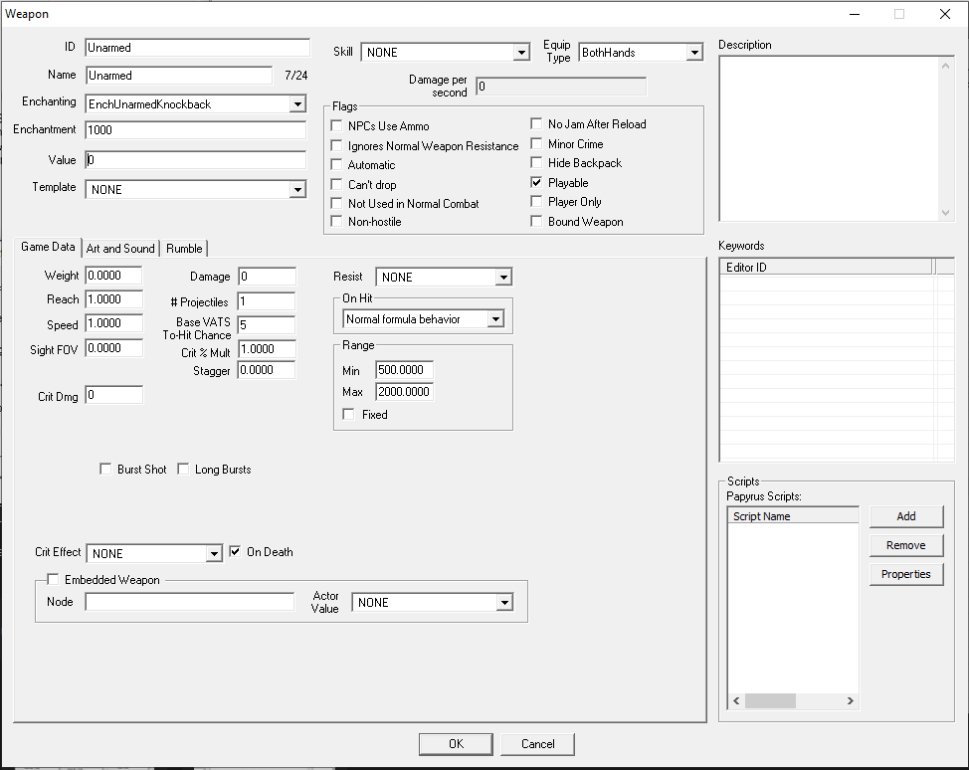The height and width of the screenshot is (770, 969).
Task: Select the Weight field
Action: pos(113,276)
